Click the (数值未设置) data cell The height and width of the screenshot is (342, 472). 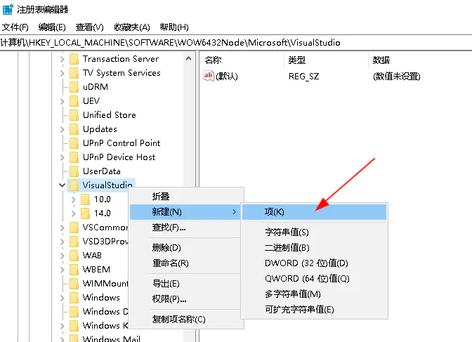click(x=396, y=76)
